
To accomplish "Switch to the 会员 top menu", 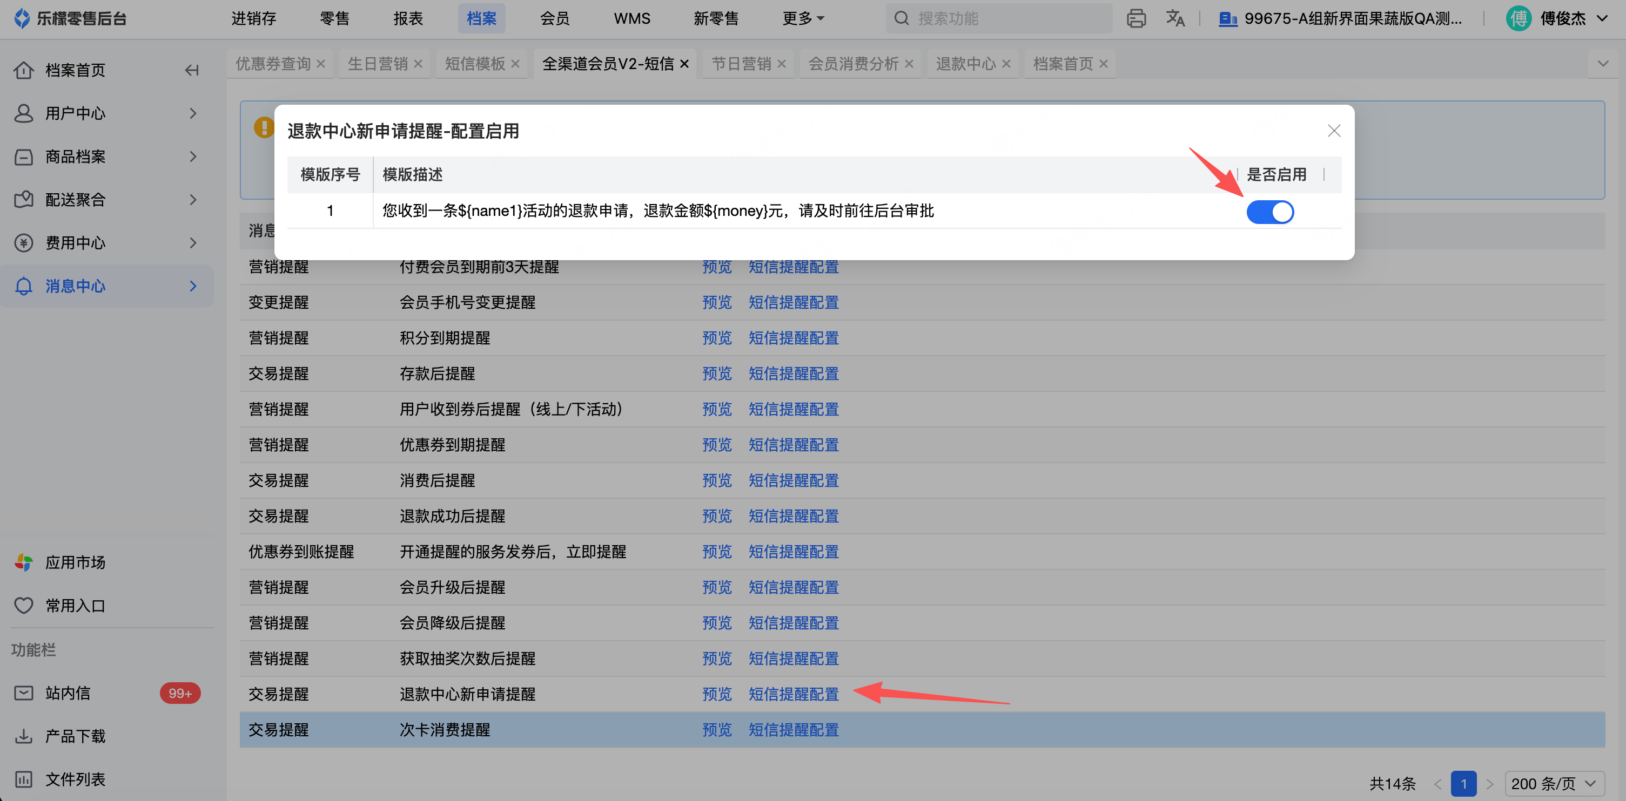I will (555, 18).
